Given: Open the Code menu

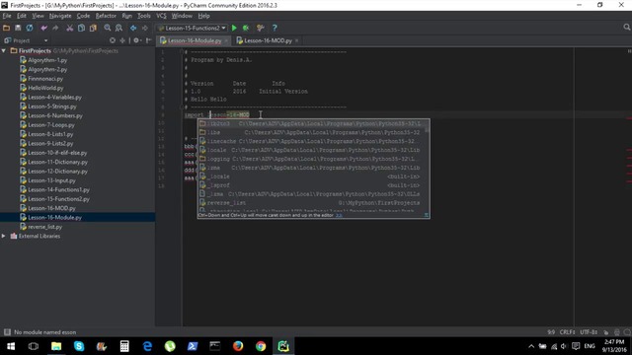Looking at the screenshot, I should coord(83,16).
